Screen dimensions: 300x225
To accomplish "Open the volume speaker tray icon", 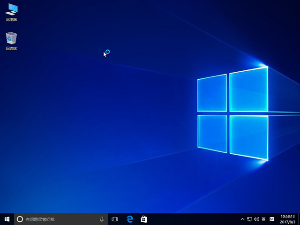I will tap(256, 219).
